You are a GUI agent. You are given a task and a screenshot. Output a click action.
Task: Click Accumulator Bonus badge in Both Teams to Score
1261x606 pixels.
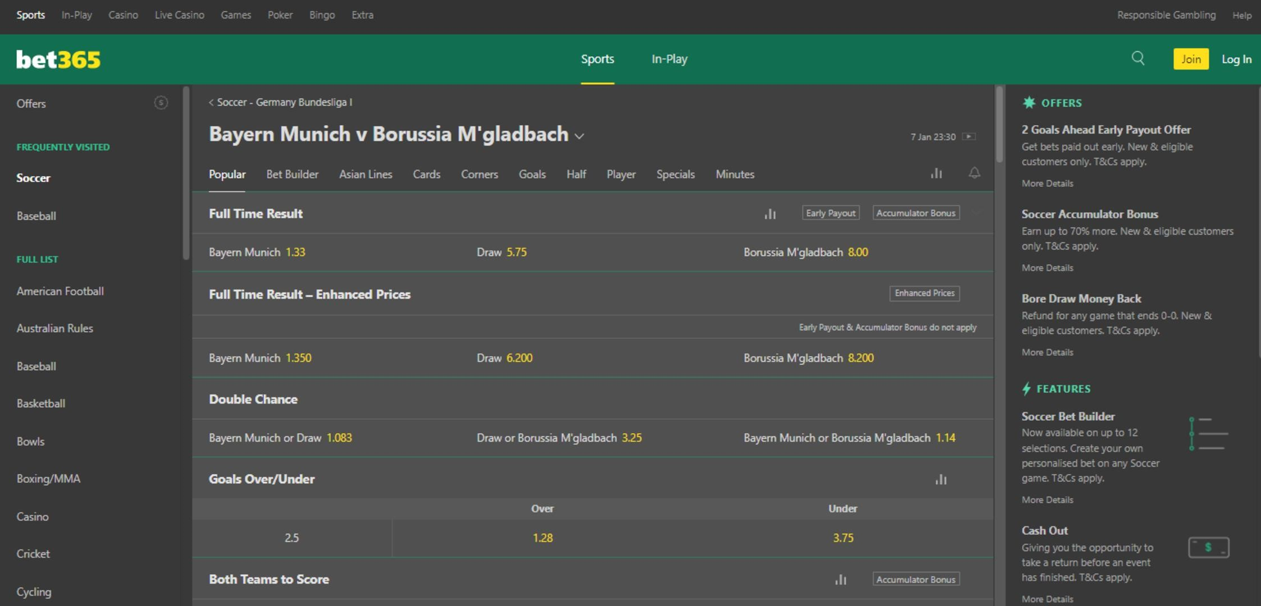pos(916,580)
